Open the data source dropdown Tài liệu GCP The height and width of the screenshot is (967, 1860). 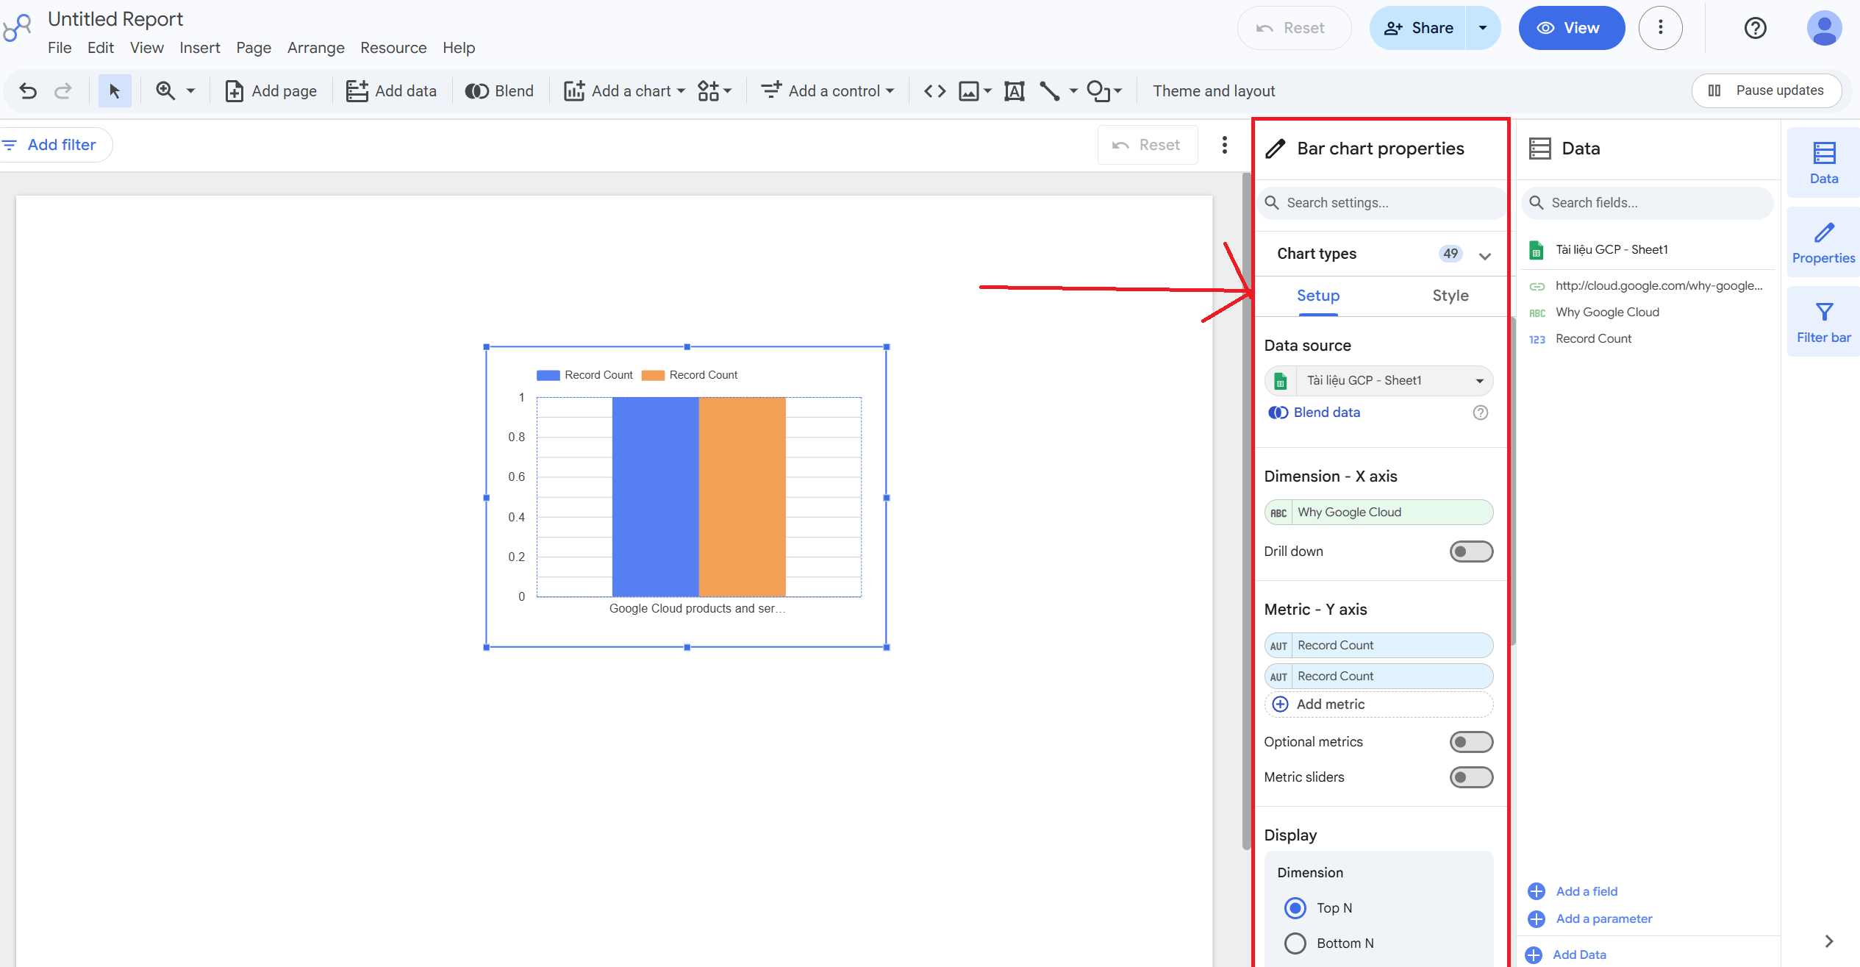1378,380
